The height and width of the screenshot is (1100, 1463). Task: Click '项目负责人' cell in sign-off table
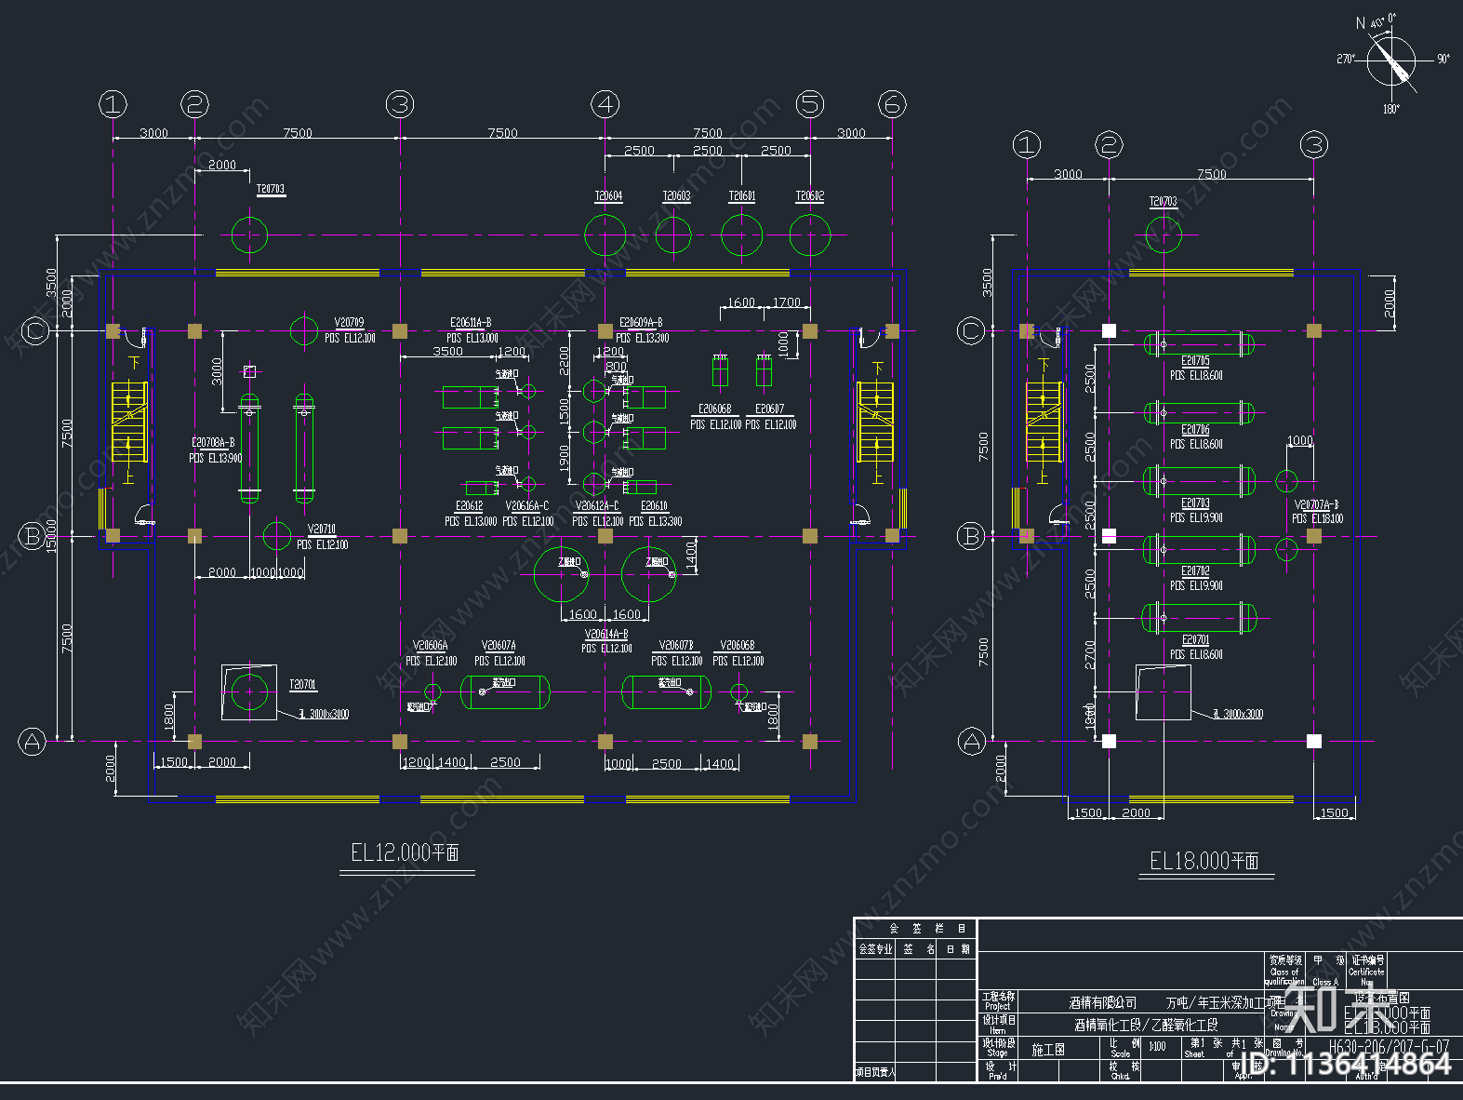click(x=875, y=1073)
